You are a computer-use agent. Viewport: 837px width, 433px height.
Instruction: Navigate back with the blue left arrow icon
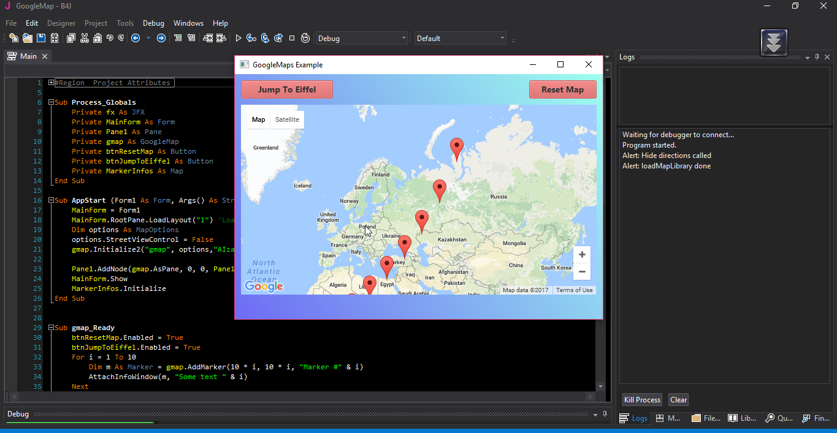click(x=135, y=38)
